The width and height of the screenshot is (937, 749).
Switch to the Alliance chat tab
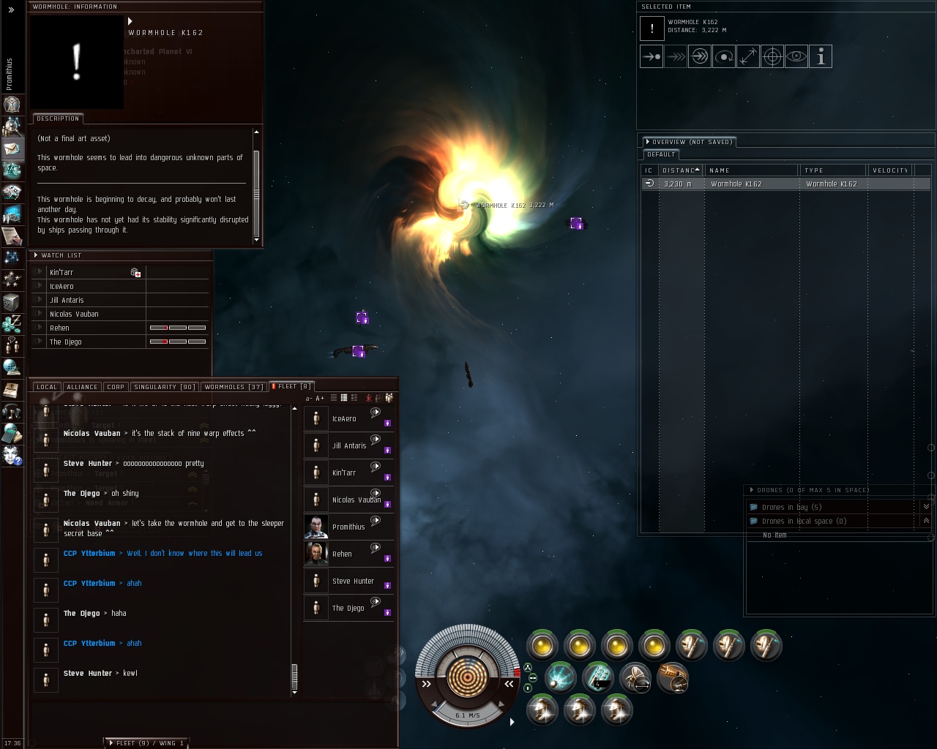click(x=82, y=387)
